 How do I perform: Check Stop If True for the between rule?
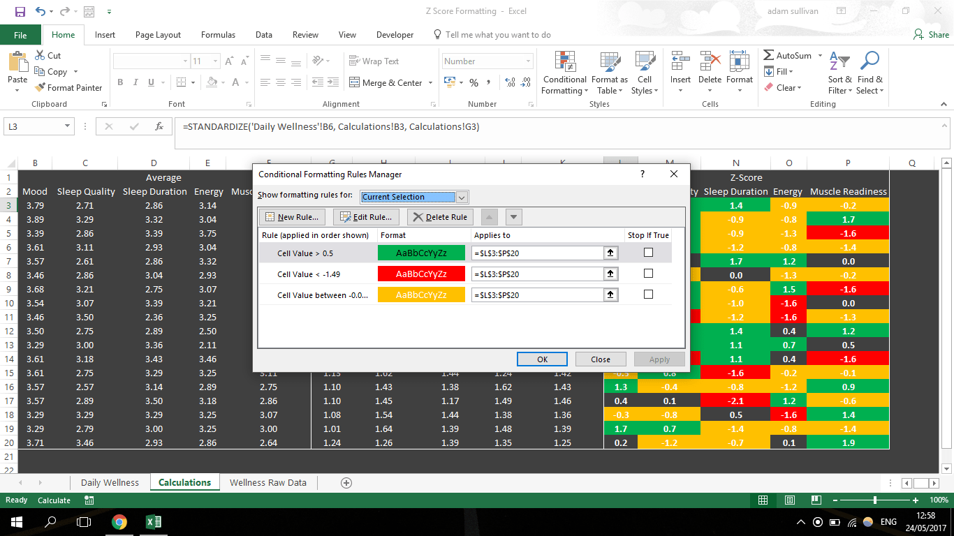(x=648, y=295)
